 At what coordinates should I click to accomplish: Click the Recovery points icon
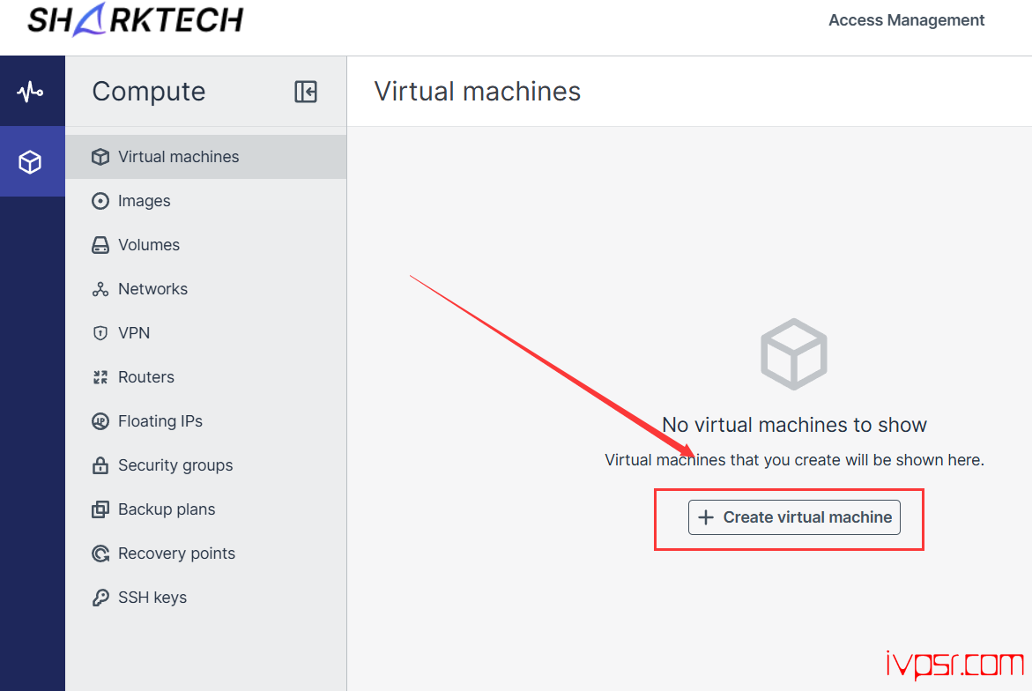point(100,554)
